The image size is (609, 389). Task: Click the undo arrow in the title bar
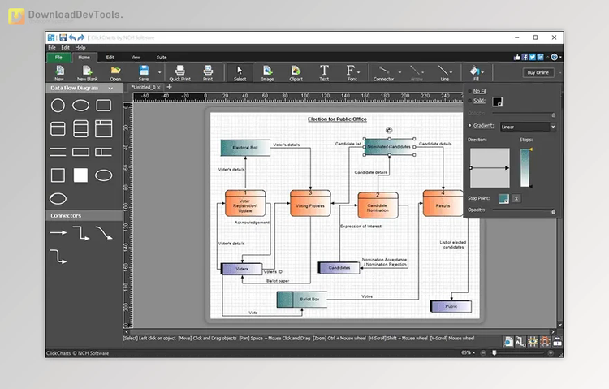(x=72, y=37)
